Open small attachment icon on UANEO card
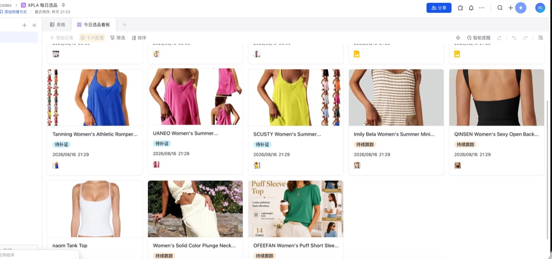This screenshot has width=552, height=259. [156, 164]
